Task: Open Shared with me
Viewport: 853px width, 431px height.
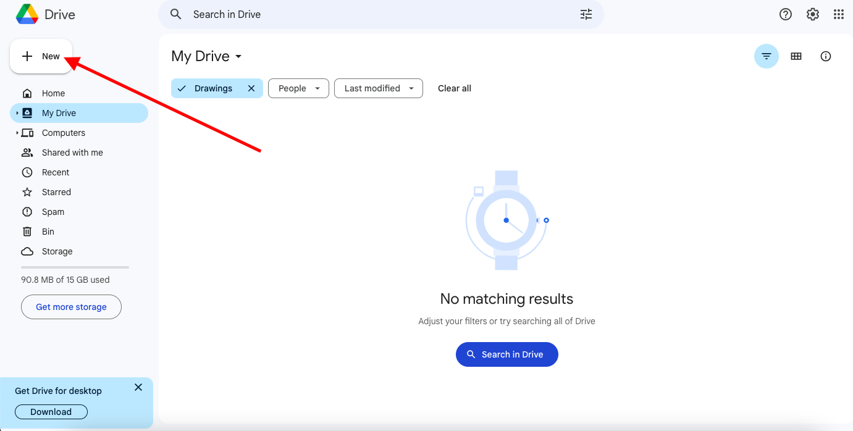Action: click(x=79, y=153)
